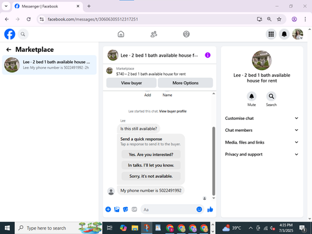Viewport: 312px width, 234px height.
Task: Click the View buyer button
Action: pos(132,83)
